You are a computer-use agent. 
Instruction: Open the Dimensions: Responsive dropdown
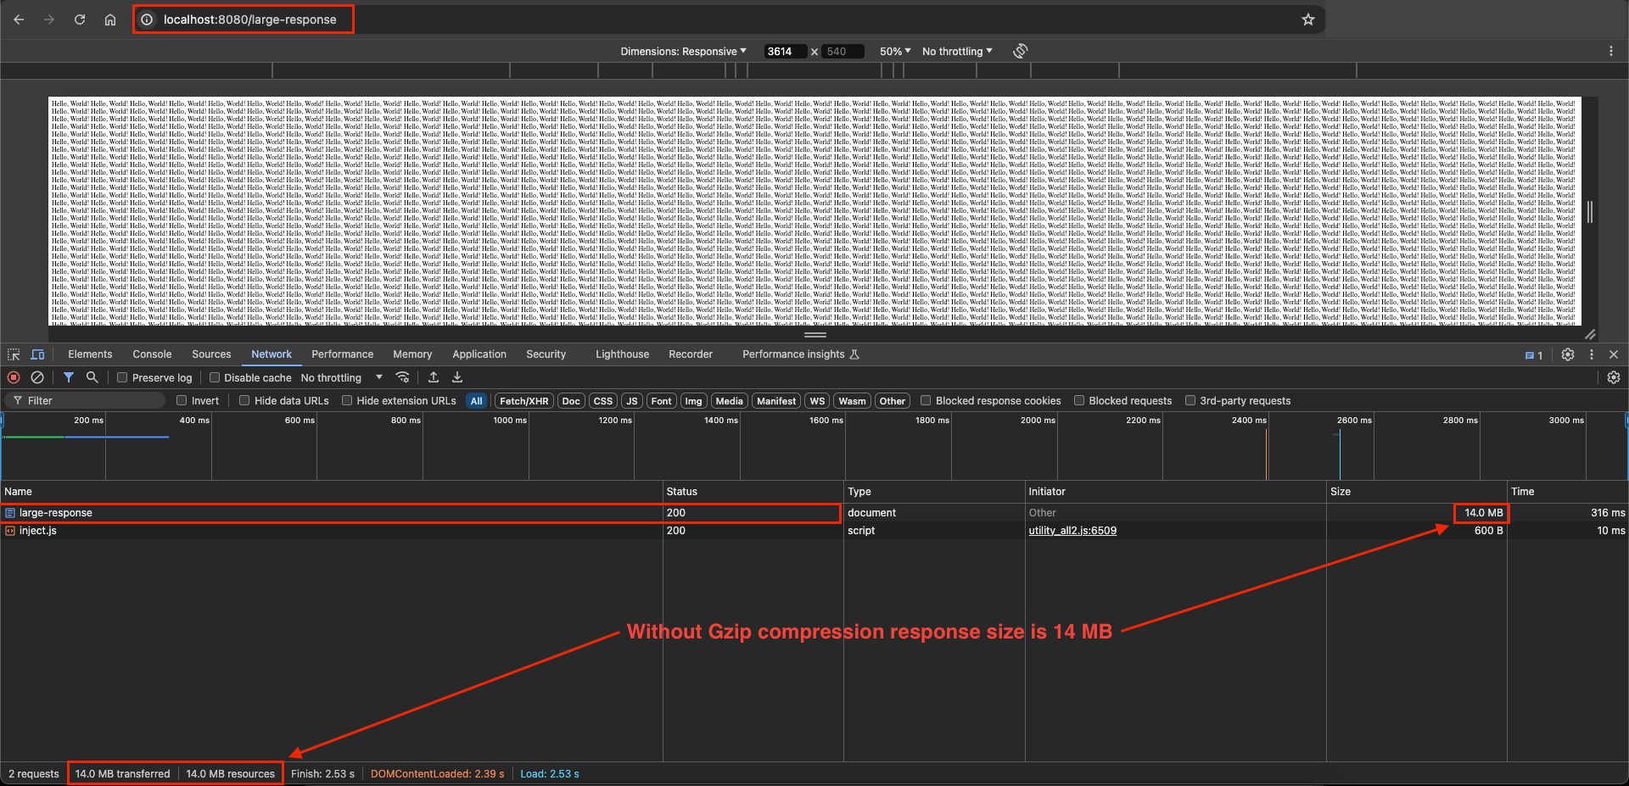tap(683, 51)
